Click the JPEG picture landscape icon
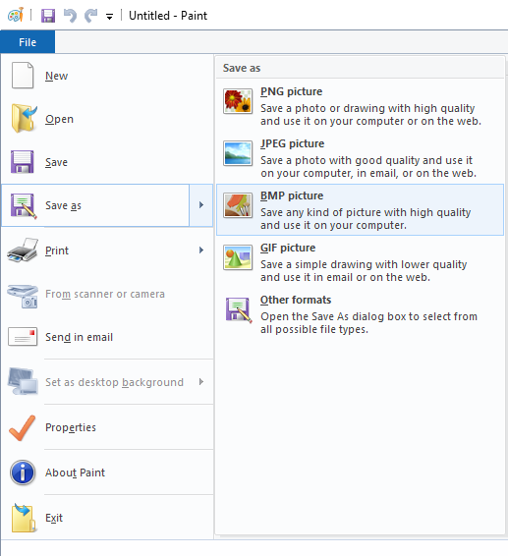Screen dimensions: 508x556 point(238,153)
